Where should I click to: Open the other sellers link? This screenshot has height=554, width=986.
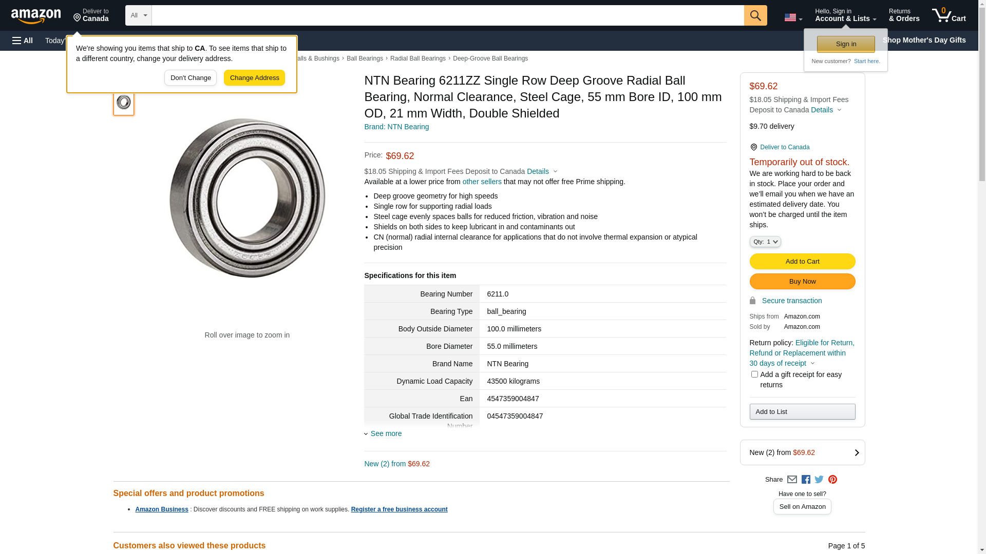[x=482, y=182]
